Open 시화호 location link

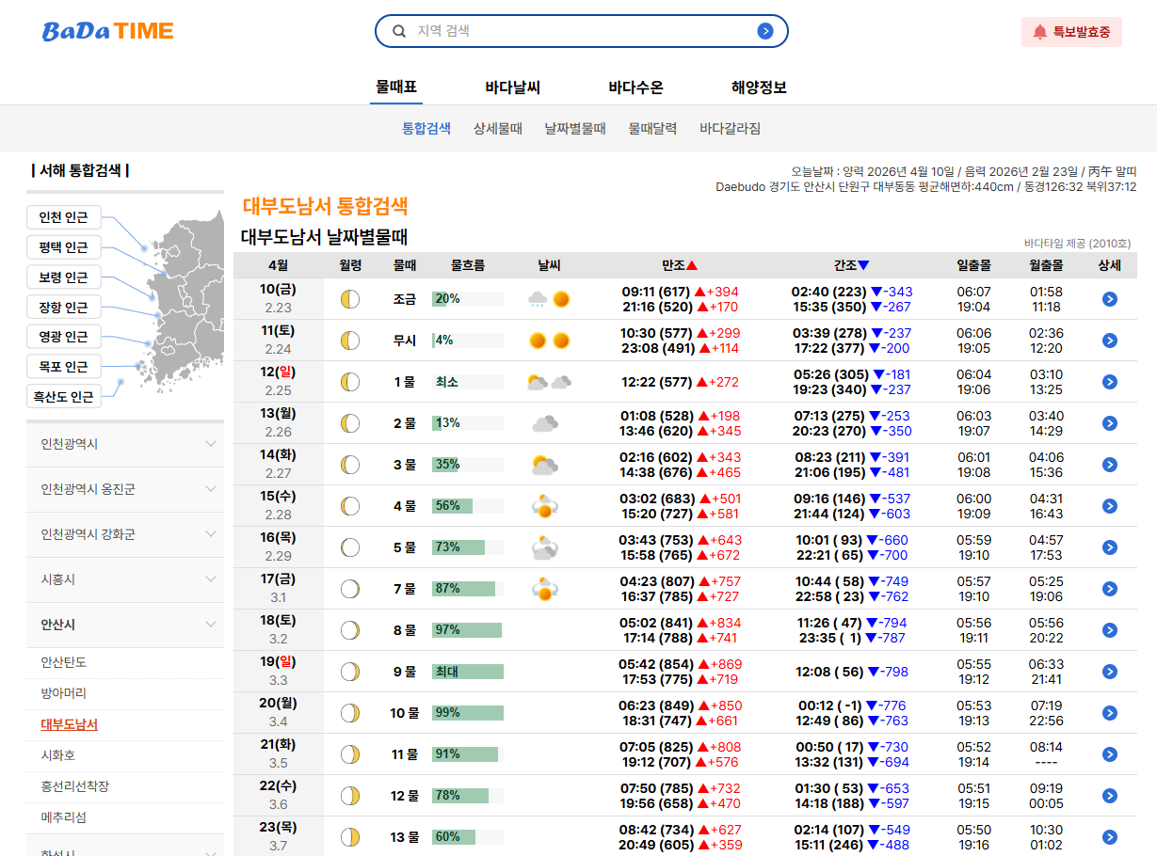(x=57, y=755)
